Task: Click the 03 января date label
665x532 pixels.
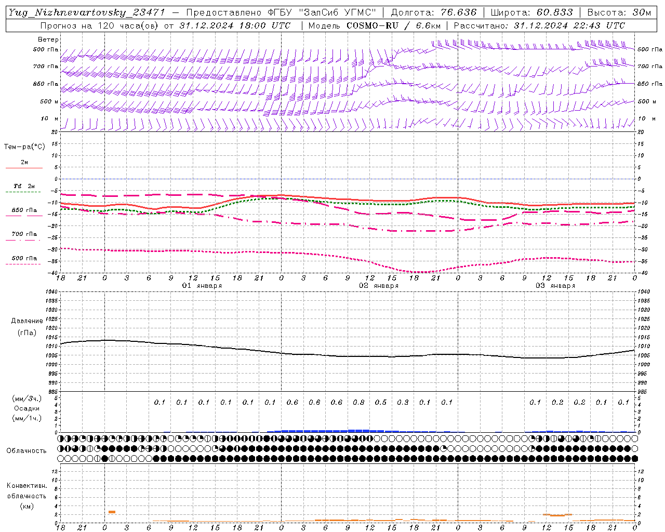Action: pyautogui.click(x=555, y=286)
